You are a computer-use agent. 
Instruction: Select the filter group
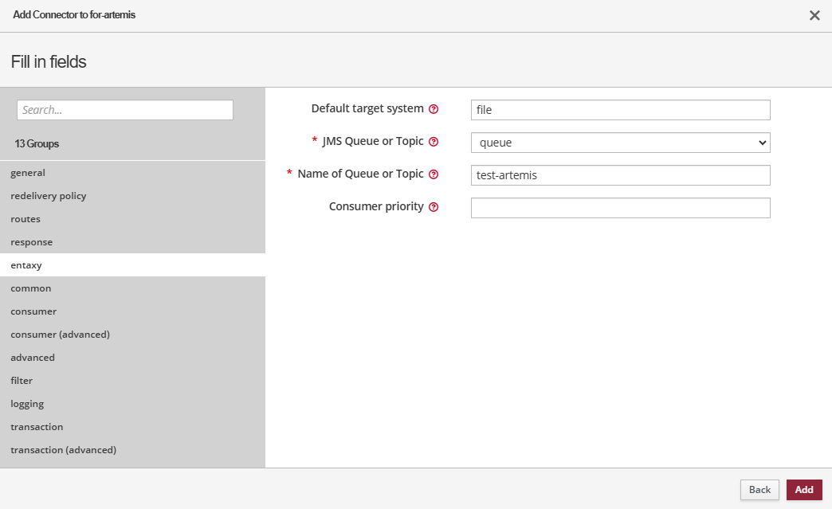pos(22,381)
